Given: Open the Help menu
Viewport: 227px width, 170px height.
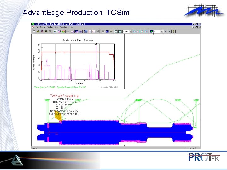Looking at the screenshot, I should pos(71,27).
